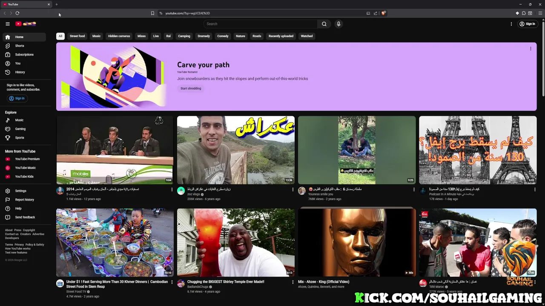Open the Privacy footer link

click(x=19, y=245)
